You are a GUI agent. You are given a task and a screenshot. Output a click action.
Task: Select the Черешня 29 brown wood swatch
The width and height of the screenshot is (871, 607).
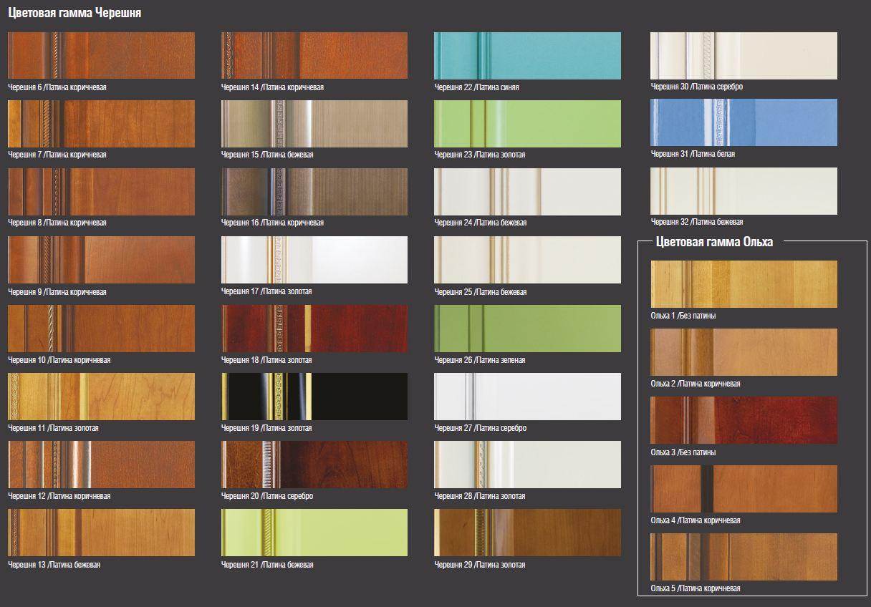click(527, 533)
